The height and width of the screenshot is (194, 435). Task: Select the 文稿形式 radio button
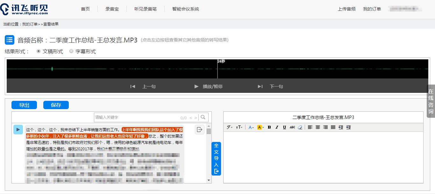point(39,51)
